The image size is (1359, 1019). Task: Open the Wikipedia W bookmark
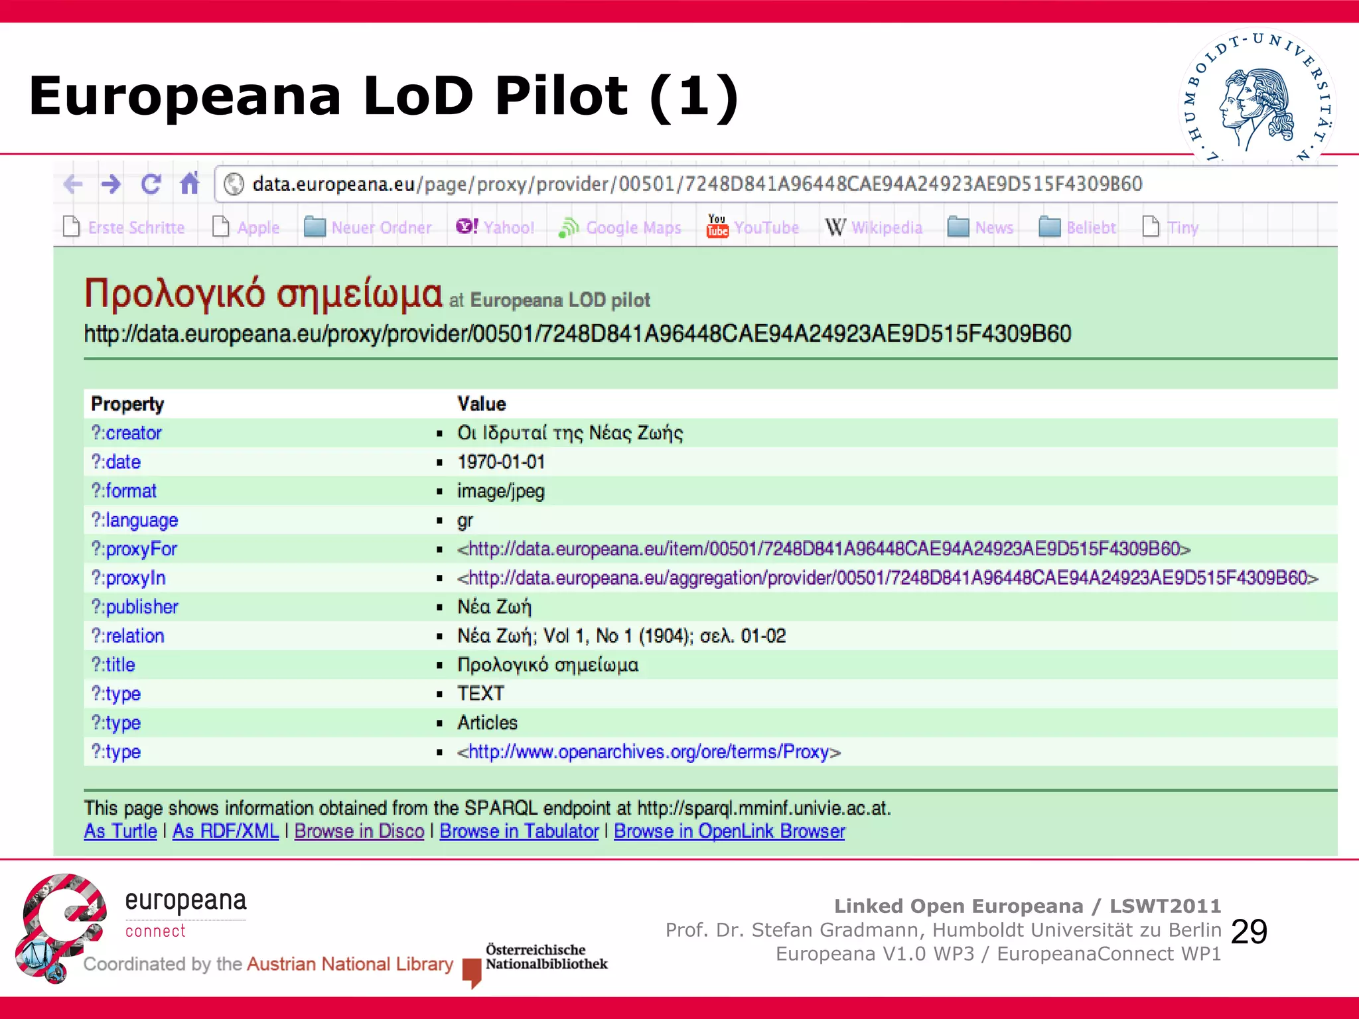tap(835, 228)
